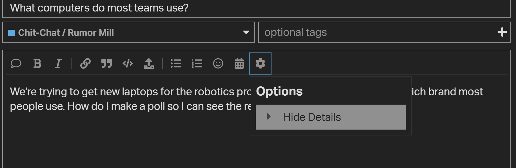Open the calendar date insert tool
Viewport: 516px width, 168px height.
click(x=239, y=64)
